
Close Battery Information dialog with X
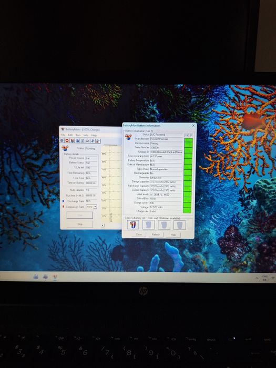[x=193, y=126]
